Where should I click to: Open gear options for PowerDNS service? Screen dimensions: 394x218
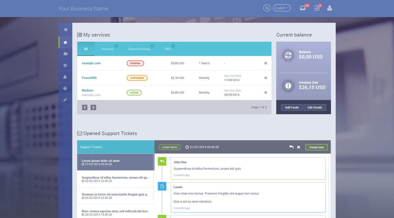(x=266, y=78)
